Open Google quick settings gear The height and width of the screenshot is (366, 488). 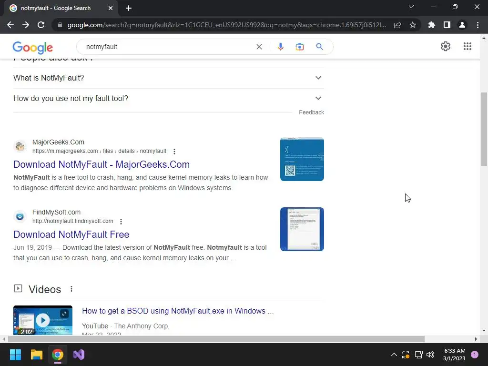[446, 46]
